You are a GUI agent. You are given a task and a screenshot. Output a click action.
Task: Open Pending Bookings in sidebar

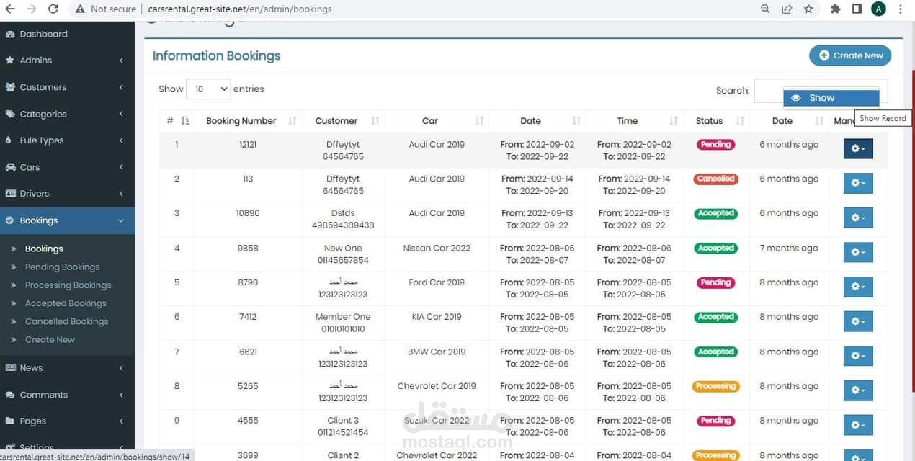[x=62, y=267]
